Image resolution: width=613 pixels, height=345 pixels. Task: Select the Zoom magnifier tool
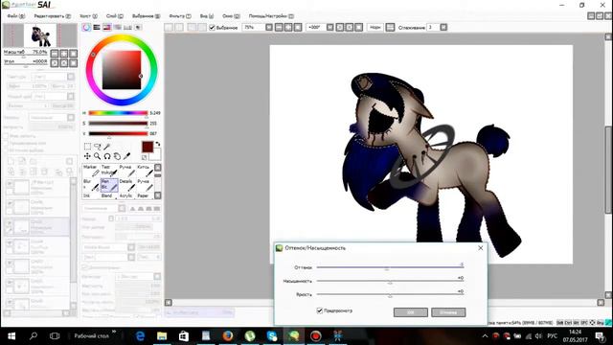coord(98,156)
